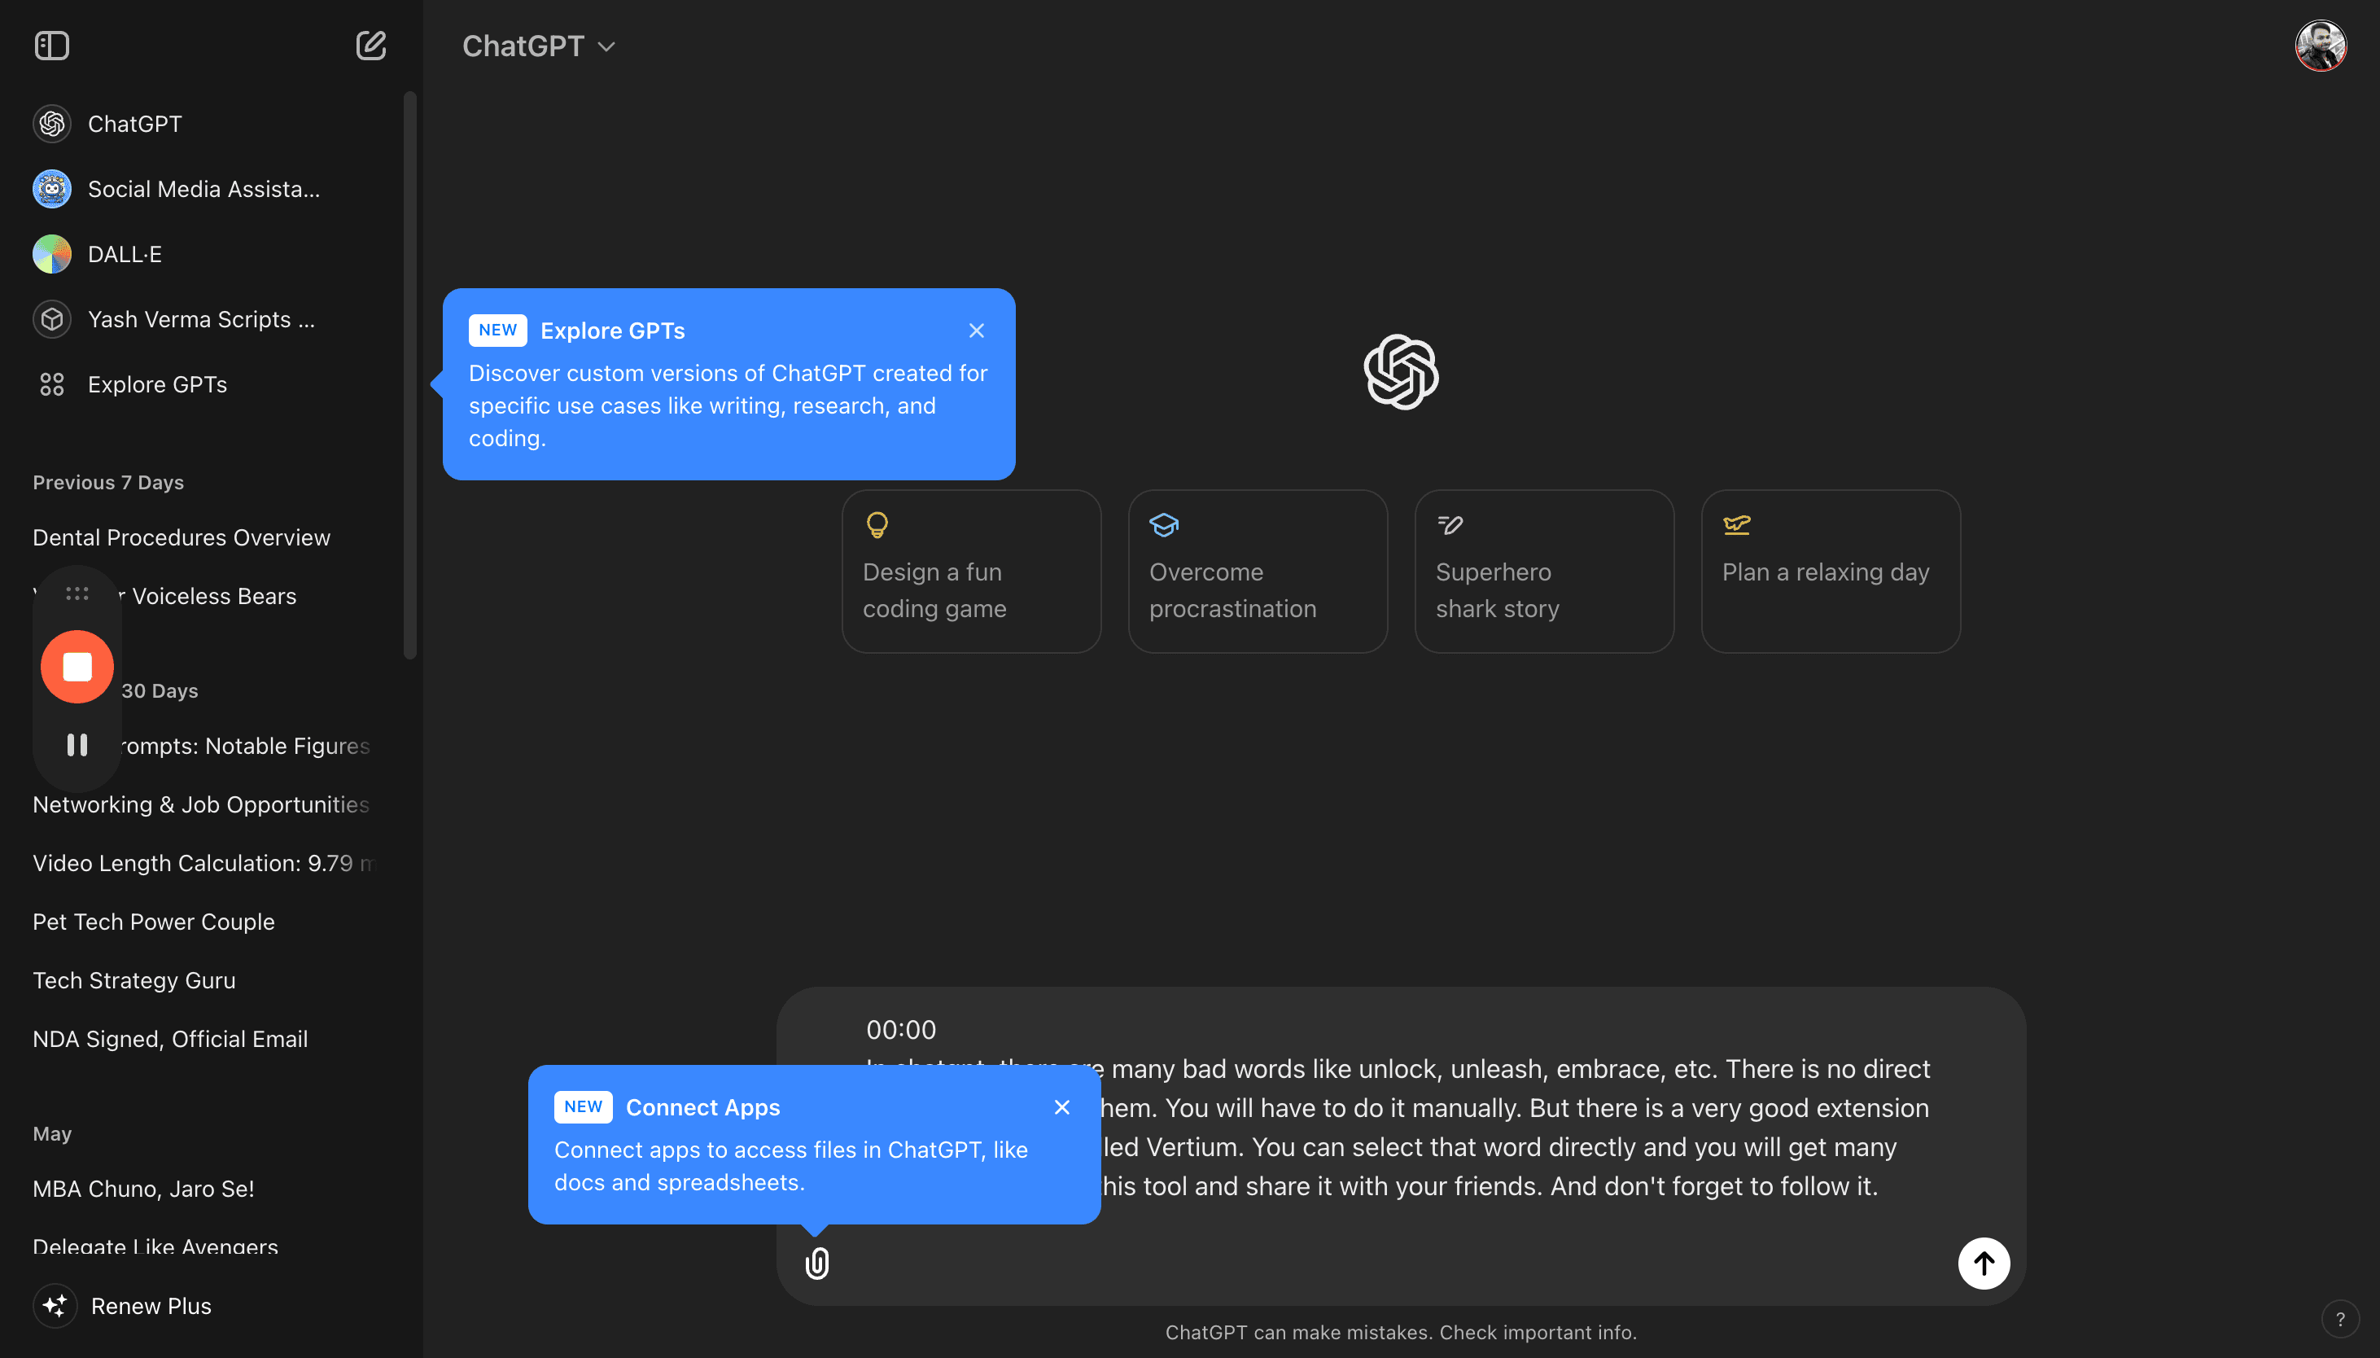This screenshot has width=2380, height=1358.
Task: Click the Renew Plus sparkle icon
Action: pyautogui.click(x=55, y=1306)
